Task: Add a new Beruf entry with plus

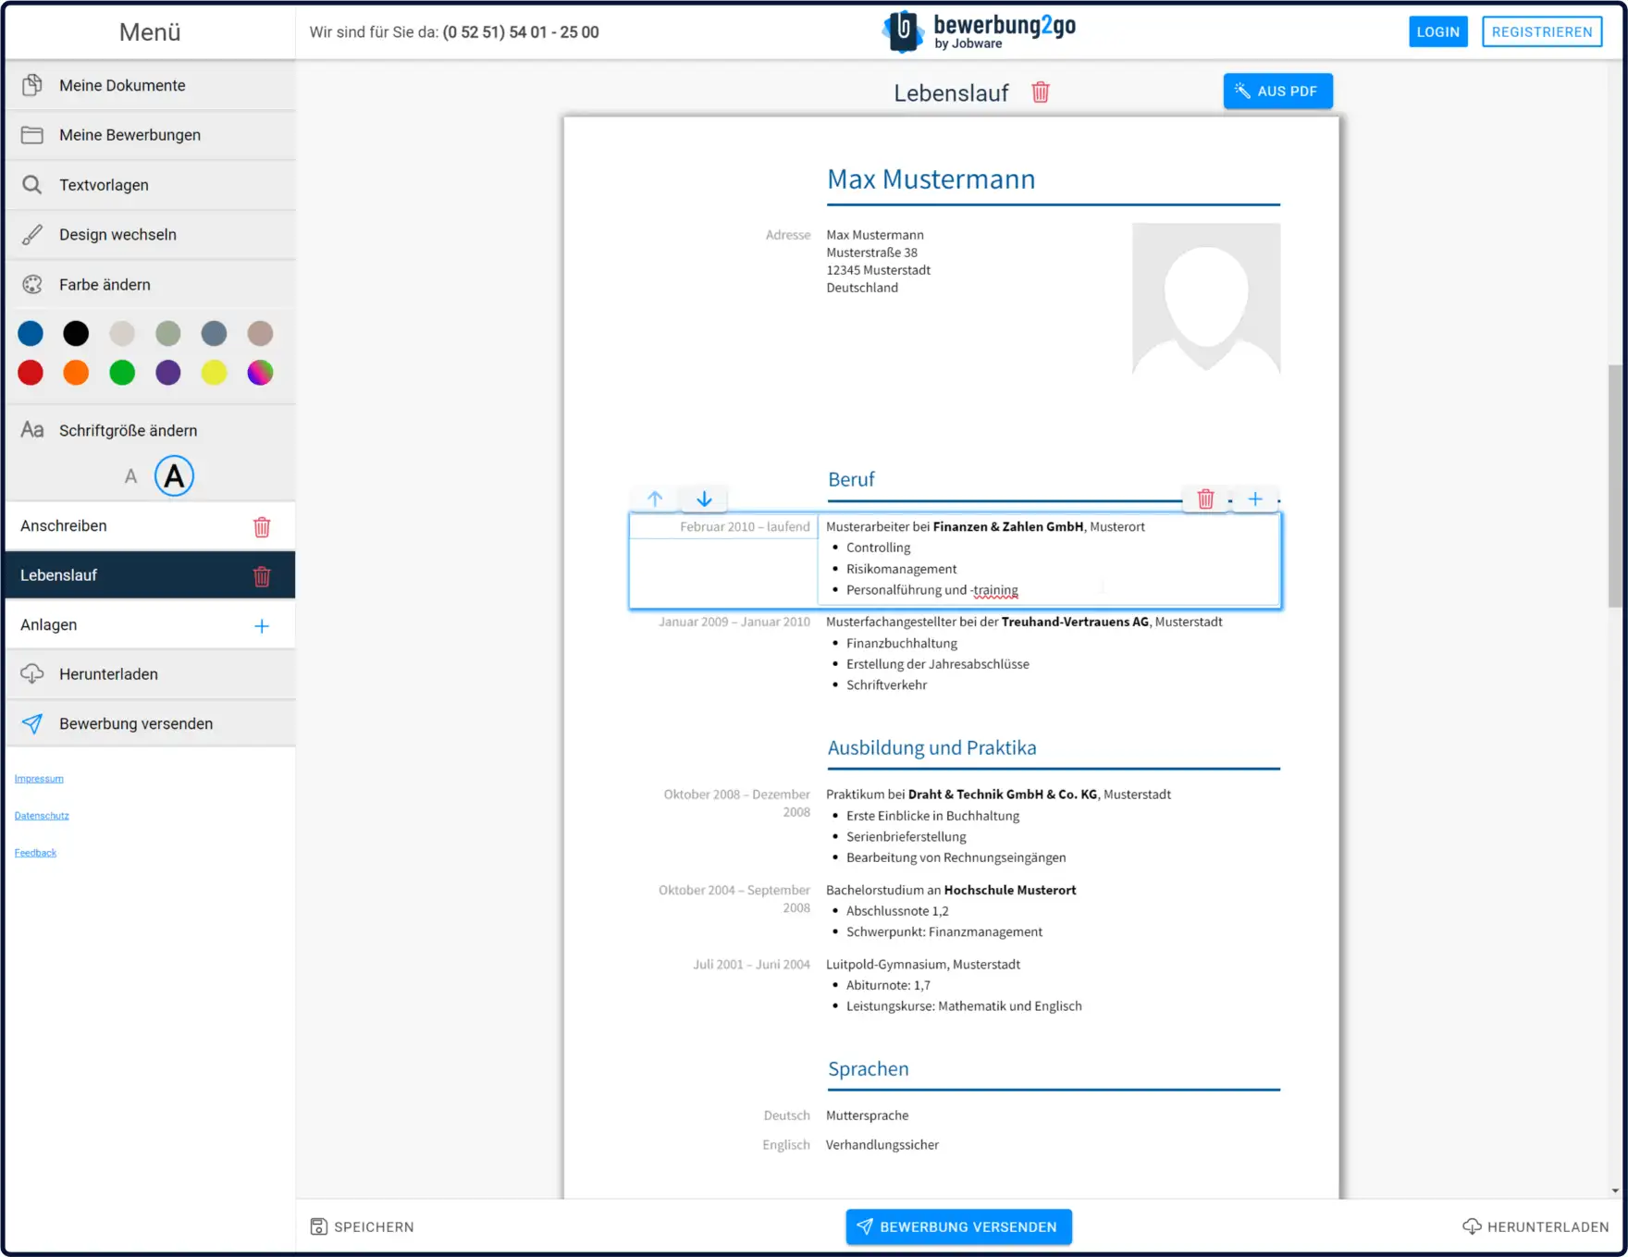Action: (1255, 499)
